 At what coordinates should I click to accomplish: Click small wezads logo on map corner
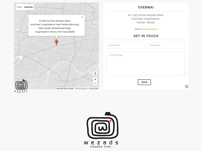[x=21, y=86]
